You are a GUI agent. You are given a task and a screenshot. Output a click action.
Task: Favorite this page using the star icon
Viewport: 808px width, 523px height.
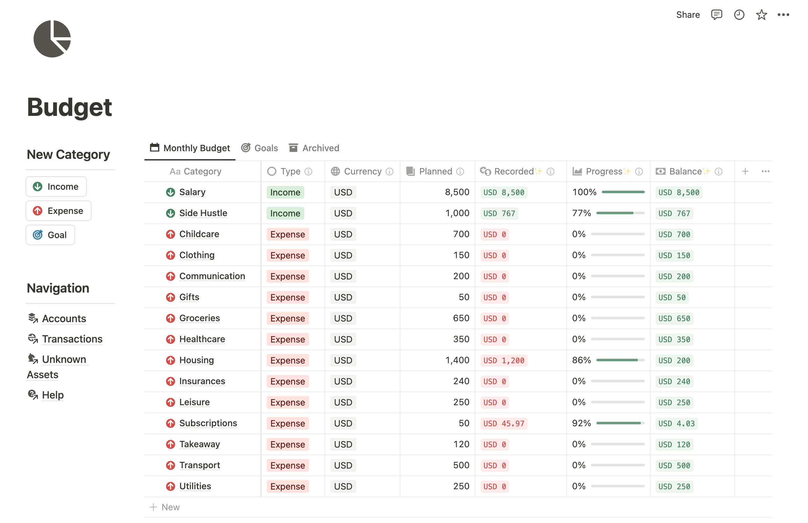point(762,15)
